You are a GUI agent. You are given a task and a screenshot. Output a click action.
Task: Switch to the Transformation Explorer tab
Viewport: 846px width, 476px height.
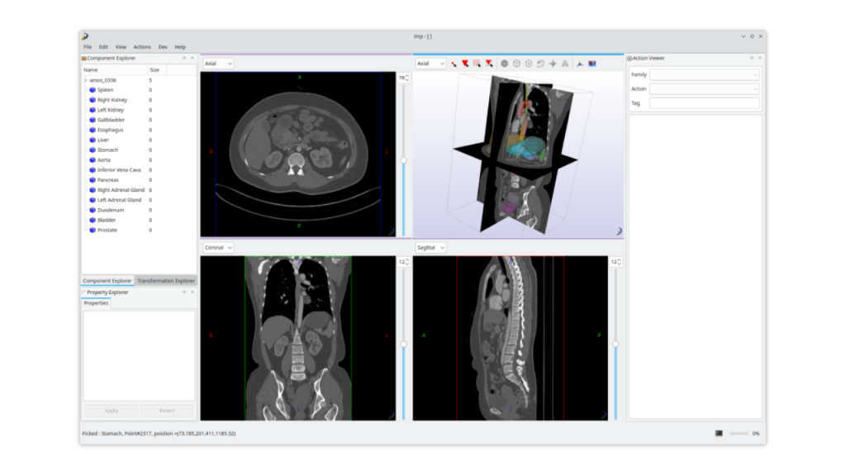click(165, 281)
